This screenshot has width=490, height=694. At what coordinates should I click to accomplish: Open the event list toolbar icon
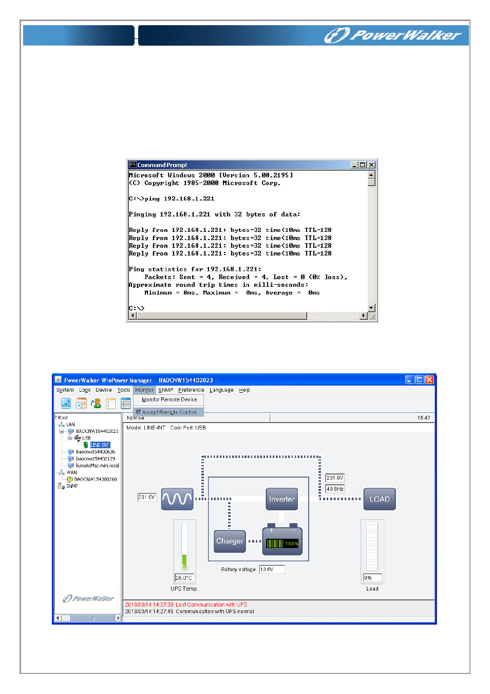[x=111, y=403]
